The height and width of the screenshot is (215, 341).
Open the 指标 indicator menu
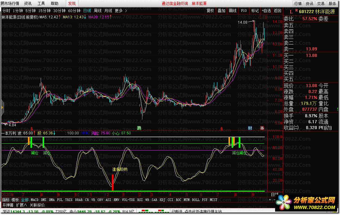(x=6, y=199)
